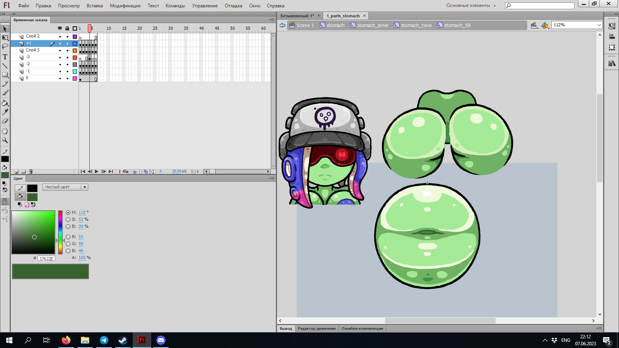The width and height of the screenshot is (619, 348).
Task: Swap stroke and fill colors in Color panel
Action: tap(33, 205)
